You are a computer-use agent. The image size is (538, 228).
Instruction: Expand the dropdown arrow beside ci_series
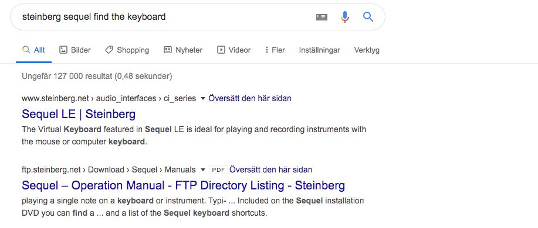pyautogui.click(x=202, y=99)
